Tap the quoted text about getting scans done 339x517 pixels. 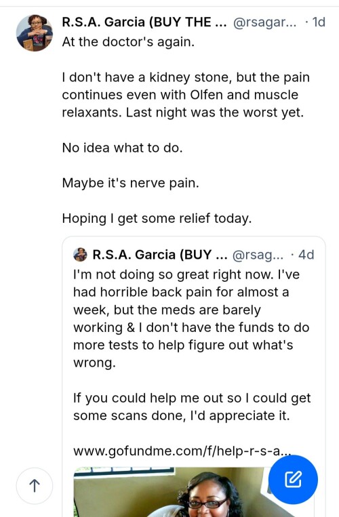192,407
